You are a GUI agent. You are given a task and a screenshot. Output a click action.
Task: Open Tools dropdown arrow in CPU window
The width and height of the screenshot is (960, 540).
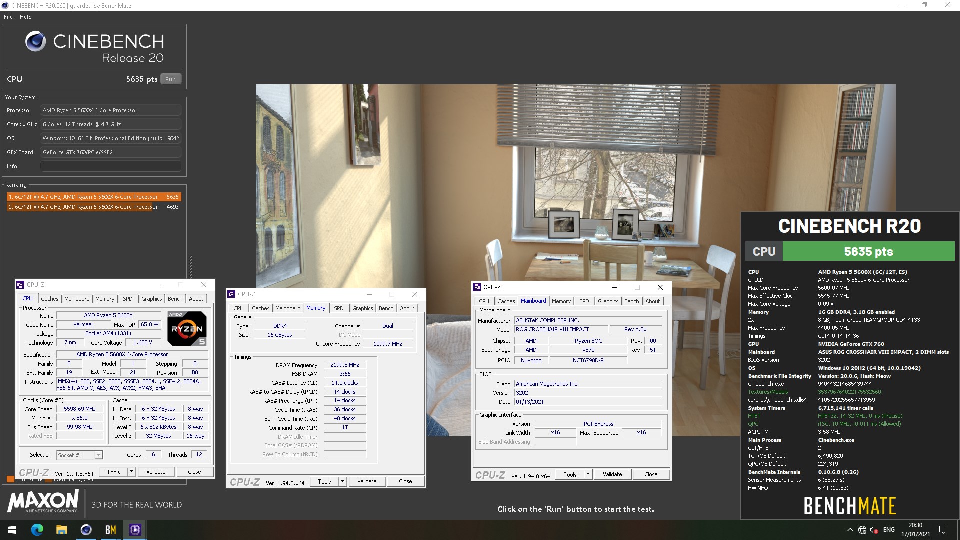pos(131,472)
